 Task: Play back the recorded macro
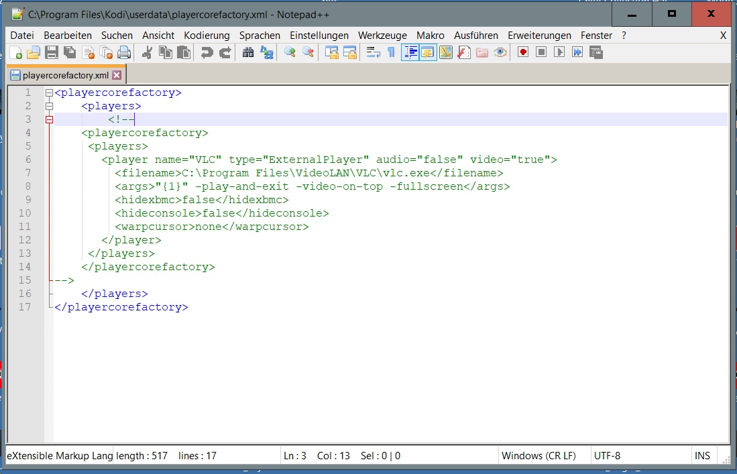coord(559,52)
